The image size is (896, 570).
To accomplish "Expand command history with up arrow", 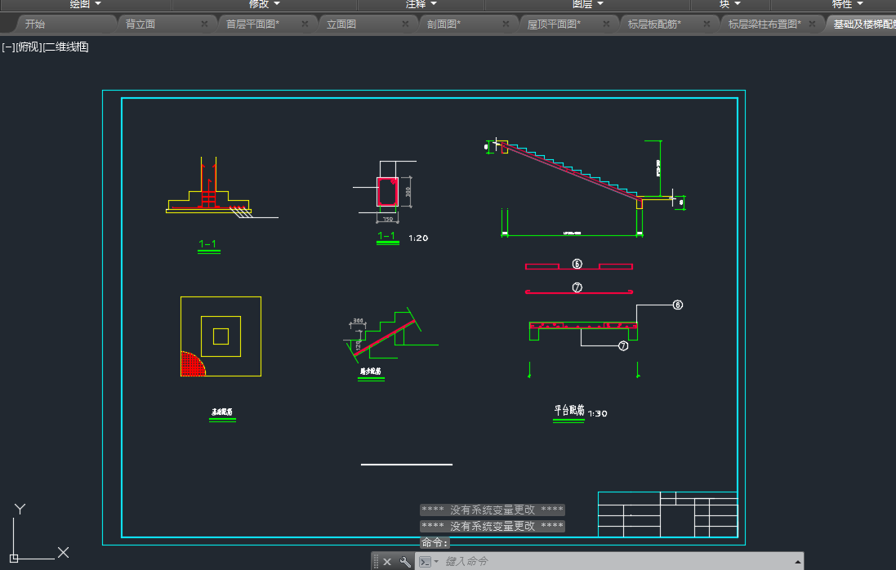I will [798, 562].
